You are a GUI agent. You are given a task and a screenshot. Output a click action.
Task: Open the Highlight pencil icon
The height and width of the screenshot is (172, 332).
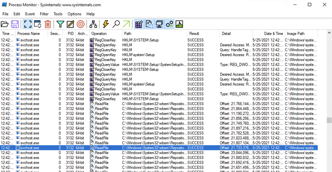(70, 24)
